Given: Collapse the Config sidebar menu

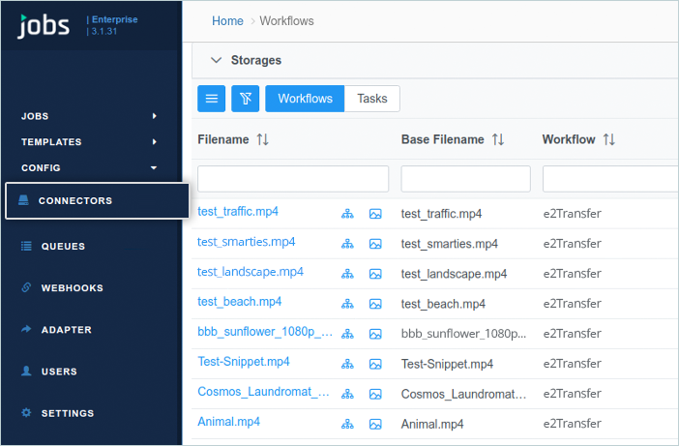Looking at the screenshot, I should point(89,168).
